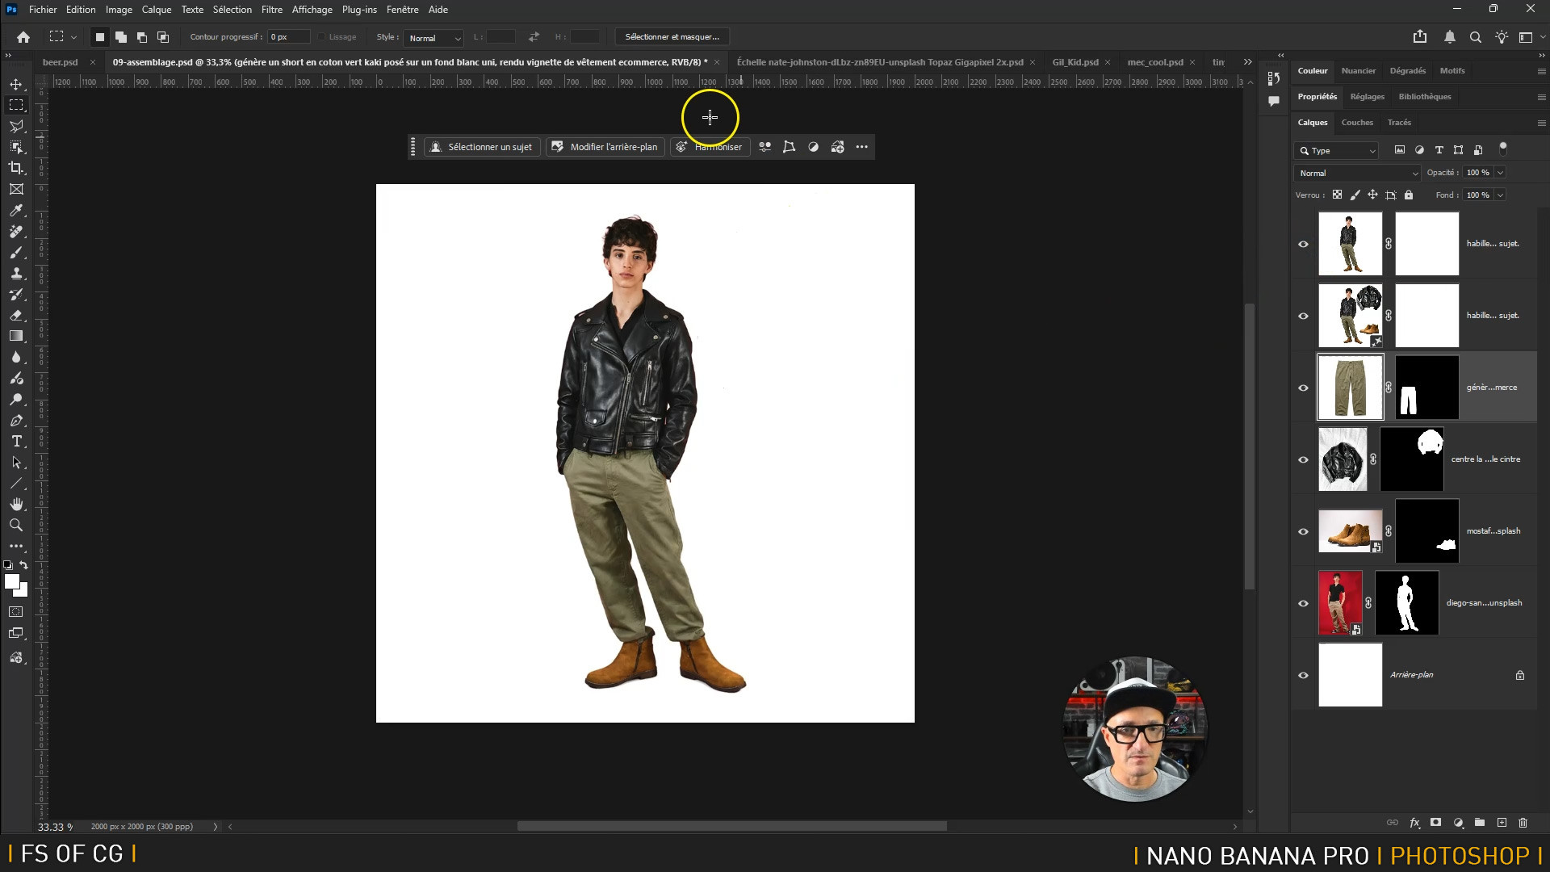Open the layer effects fx icon
1550x872 pixels.
[x=1414, y=823]
